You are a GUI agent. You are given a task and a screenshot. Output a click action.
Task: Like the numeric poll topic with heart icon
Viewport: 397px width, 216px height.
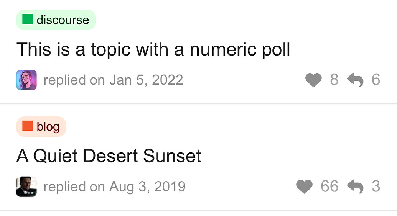point(313,80)
